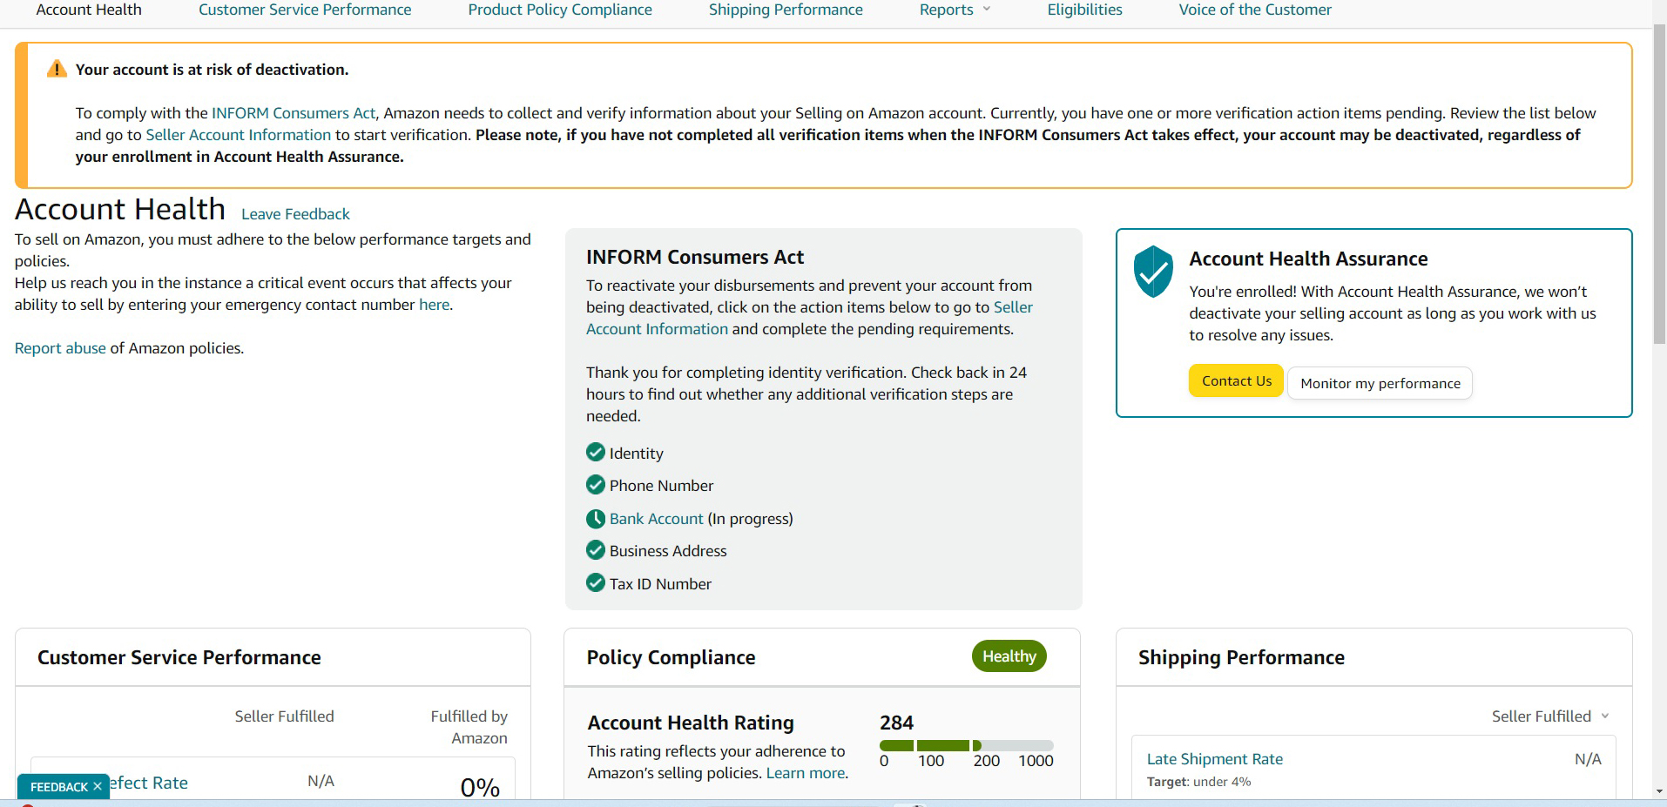
Task: Open the Voice of the Customer tab
Action: pos(1255,10)
